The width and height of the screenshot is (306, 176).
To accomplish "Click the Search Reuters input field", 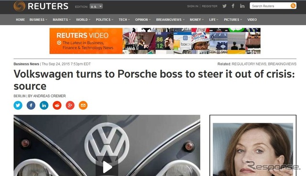I will tap(270, 6).
